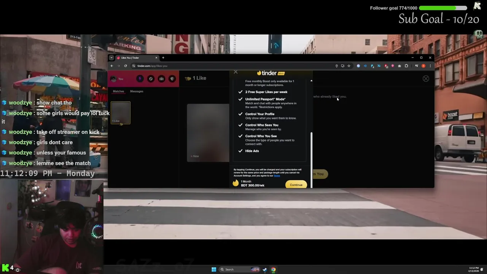Click the 'show chat tho' chat message
The height and width of the screenshot is (274, 487).
[x=54, y=103]
